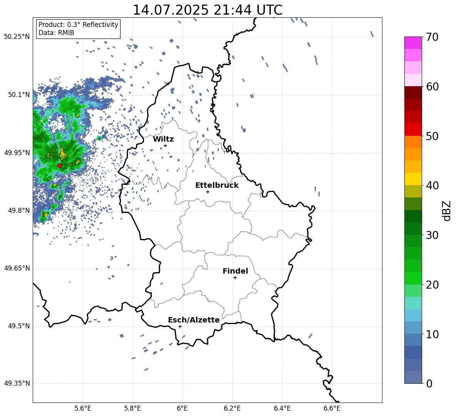456x416 pixels.
Task: Click the "Esch/Alzette" city label
Action: pos(194,320)
